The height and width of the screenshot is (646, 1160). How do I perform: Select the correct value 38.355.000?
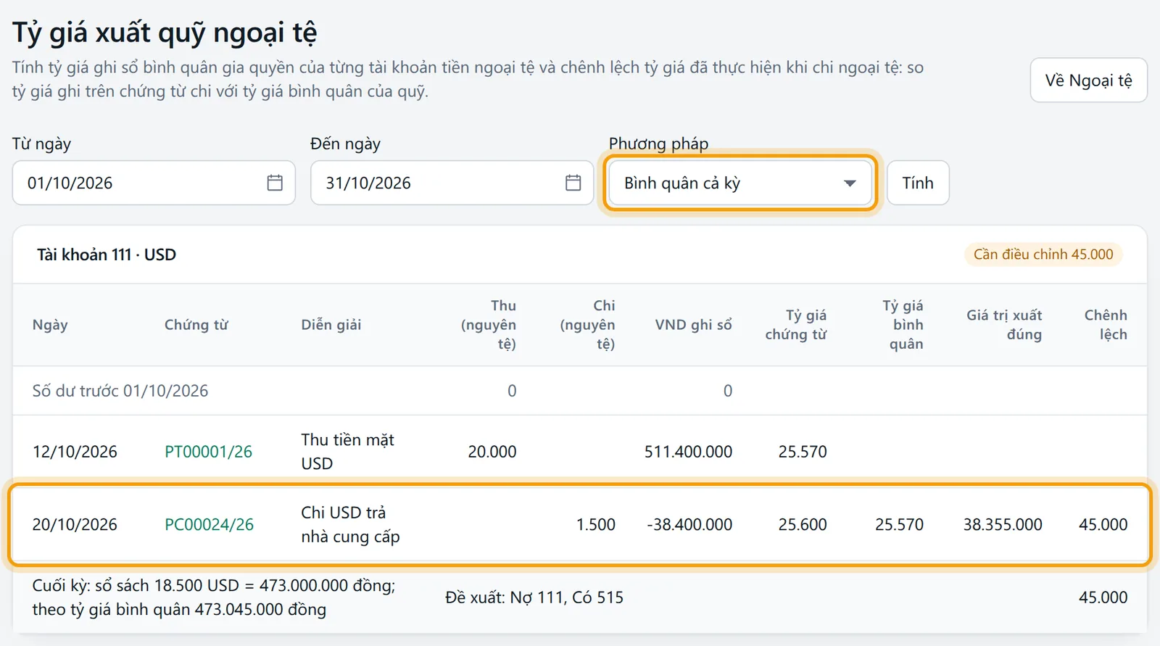click(x=1003, y=524)
